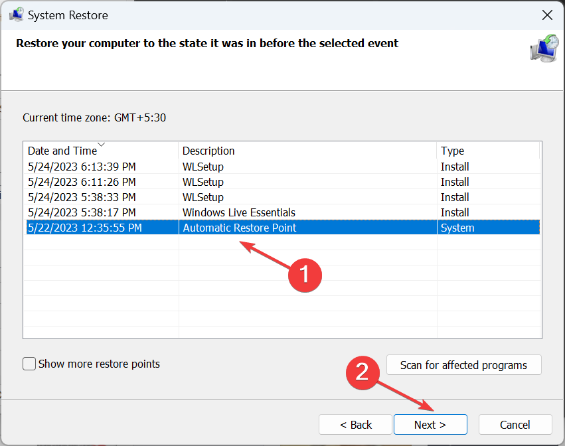
Task: Click the 5/22/2023 12:35:55 PM date cell
Action: point(85,228)
